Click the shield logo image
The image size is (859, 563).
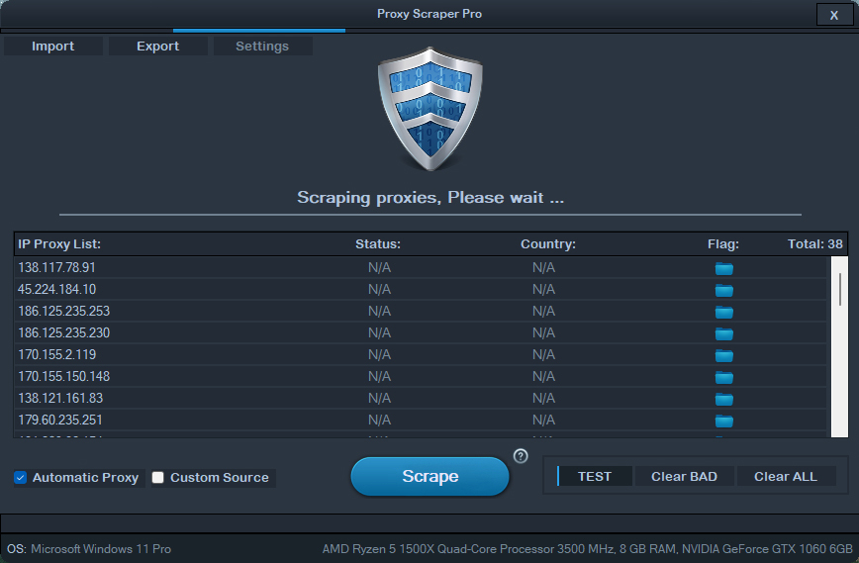pos(430,109)
